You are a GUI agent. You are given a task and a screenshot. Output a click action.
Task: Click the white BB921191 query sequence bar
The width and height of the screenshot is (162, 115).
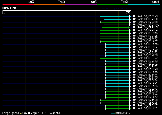pyautogui.click(x=67, y=10)
